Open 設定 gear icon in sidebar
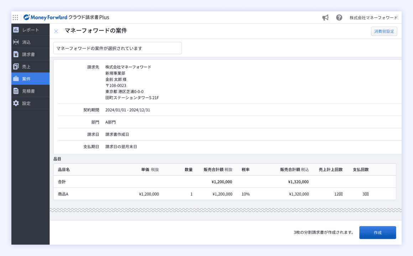The height and width of the screenshot is (256, 413). 16,103
